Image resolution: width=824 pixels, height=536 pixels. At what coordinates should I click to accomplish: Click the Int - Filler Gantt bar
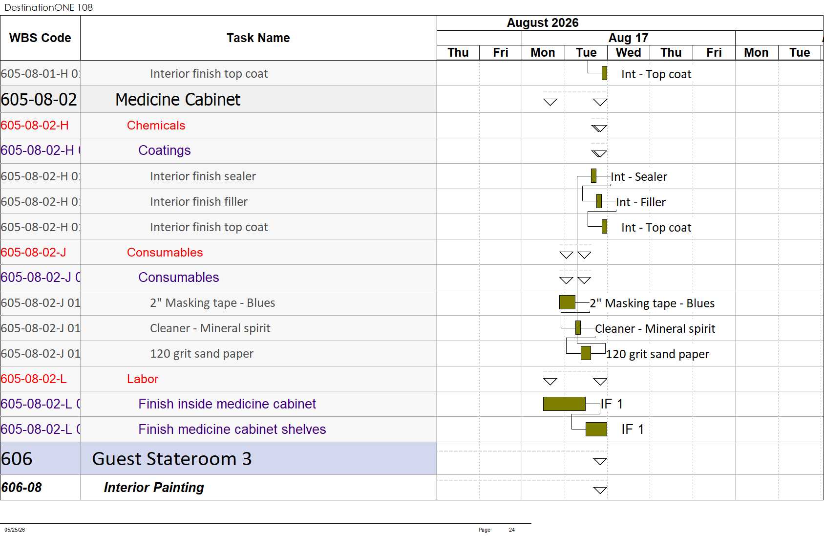pyautogui.click(x=599, y=201)
